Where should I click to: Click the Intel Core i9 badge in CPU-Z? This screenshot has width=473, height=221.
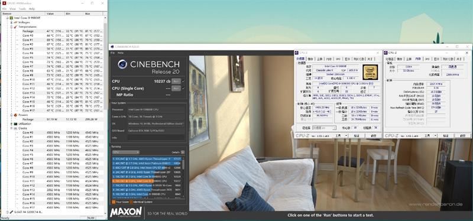coord(370,72)
